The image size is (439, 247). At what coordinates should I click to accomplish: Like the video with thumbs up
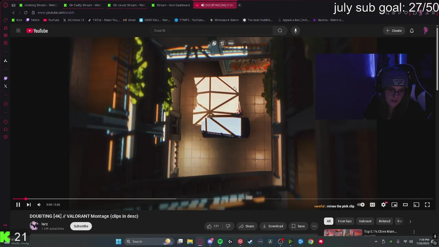click(x=213, y=226)
